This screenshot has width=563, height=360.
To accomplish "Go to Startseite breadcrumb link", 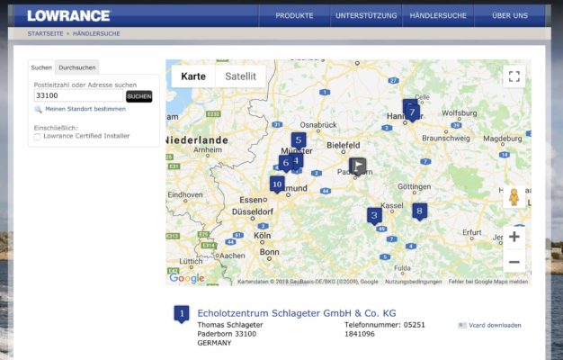I will pyautogui.click(x=45, y=34).
